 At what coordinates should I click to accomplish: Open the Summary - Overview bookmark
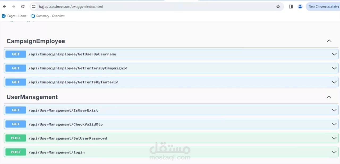pyautogui.click(x=48, y=16)
